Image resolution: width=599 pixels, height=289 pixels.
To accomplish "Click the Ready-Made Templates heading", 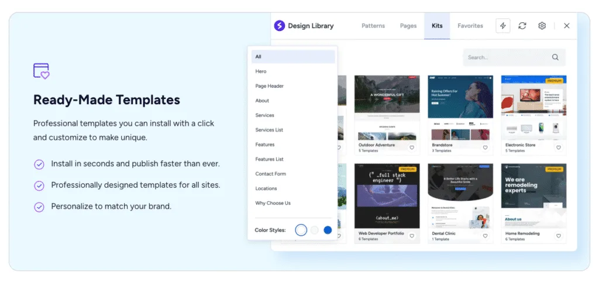I will 106,100.
